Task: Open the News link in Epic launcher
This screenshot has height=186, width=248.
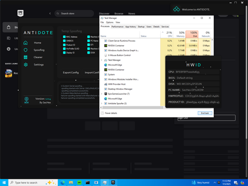Action: (x=131, y=13)
